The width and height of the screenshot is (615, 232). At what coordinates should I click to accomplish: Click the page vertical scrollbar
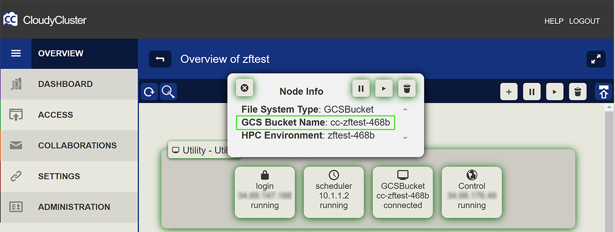coord(609,168)
